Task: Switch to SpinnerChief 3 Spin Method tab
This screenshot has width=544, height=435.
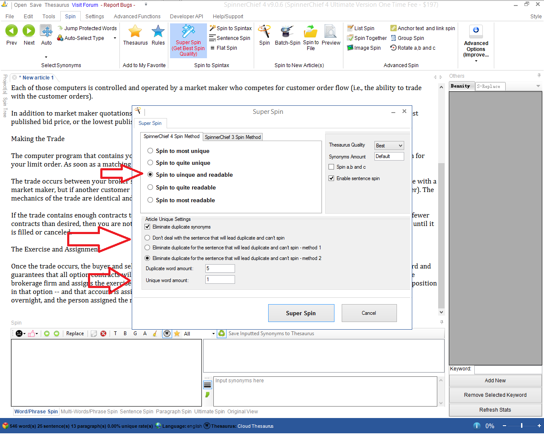Action: tap(232, 137)
